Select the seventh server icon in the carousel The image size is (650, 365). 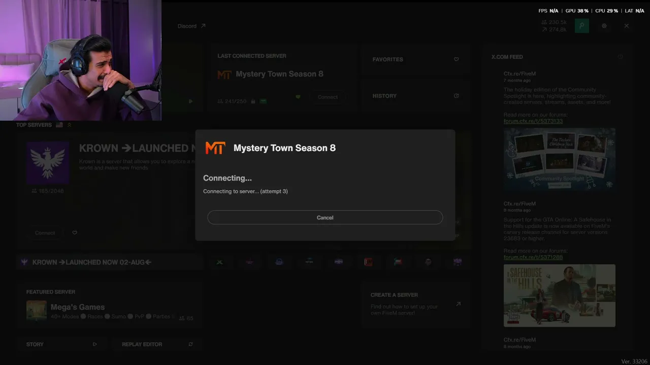398,262
